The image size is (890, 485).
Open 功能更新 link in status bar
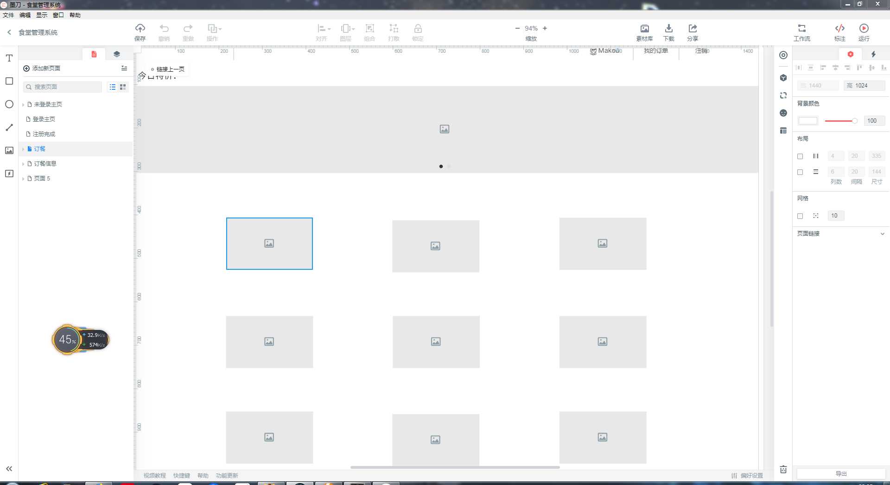point(227,476)
